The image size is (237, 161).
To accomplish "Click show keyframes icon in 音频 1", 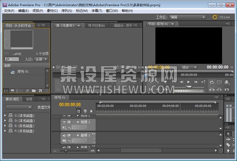I will coord(69,141).
